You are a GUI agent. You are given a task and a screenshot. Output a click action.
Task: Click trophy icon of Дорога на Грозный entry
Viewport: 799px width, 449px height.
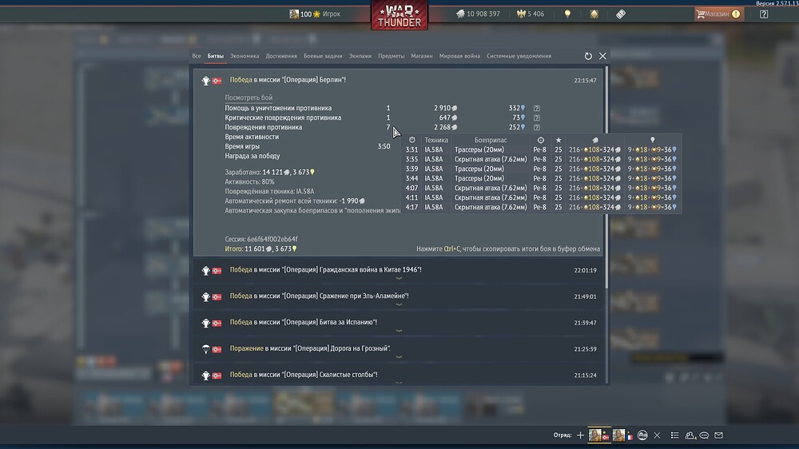pyautogui.click(x=206, y=349)
